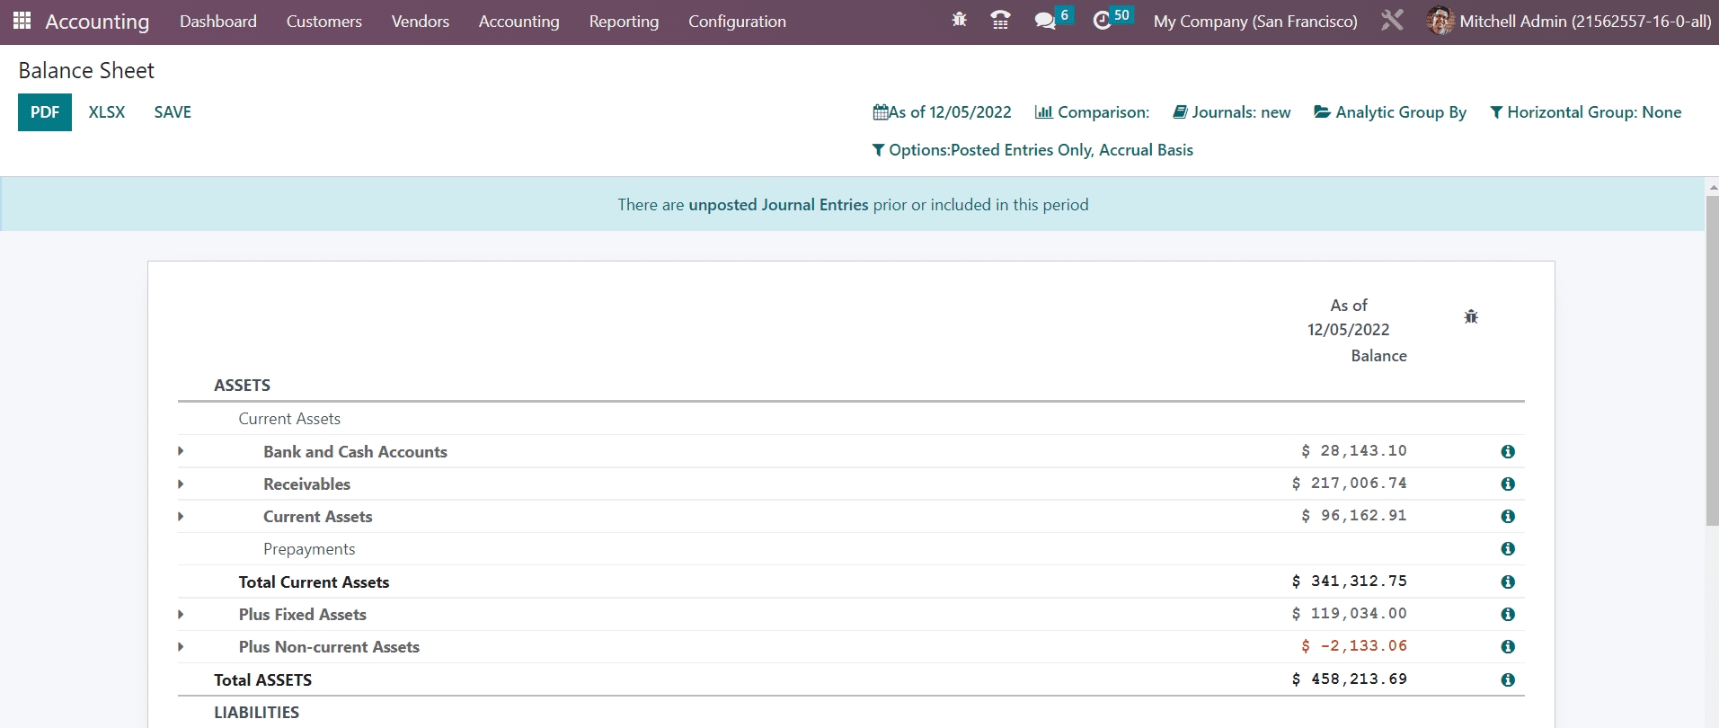Click info icon for Prepayments row

point(1508,549)
